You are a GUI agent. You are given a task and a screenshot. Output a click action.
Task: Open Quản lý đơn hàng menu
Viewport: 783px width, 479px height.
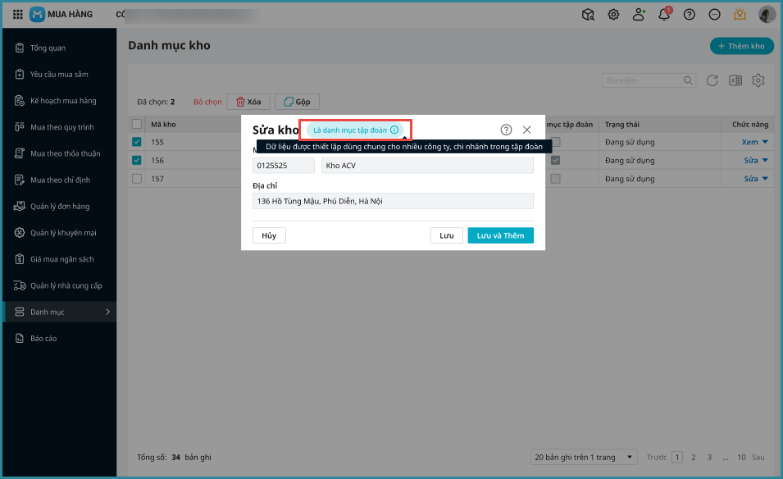pos(59,207)
